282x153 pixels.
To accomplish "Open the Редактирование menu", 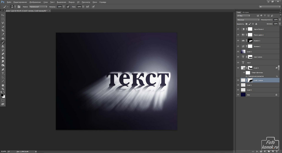I will pos(20,2).
